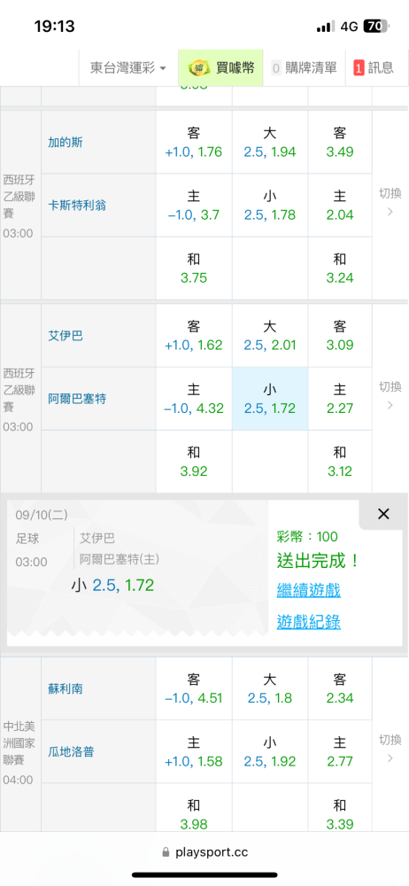Tap the 買噱幣 coin icon
The height and width of the screenshot is (886, 409).
(x=199, y=68)
